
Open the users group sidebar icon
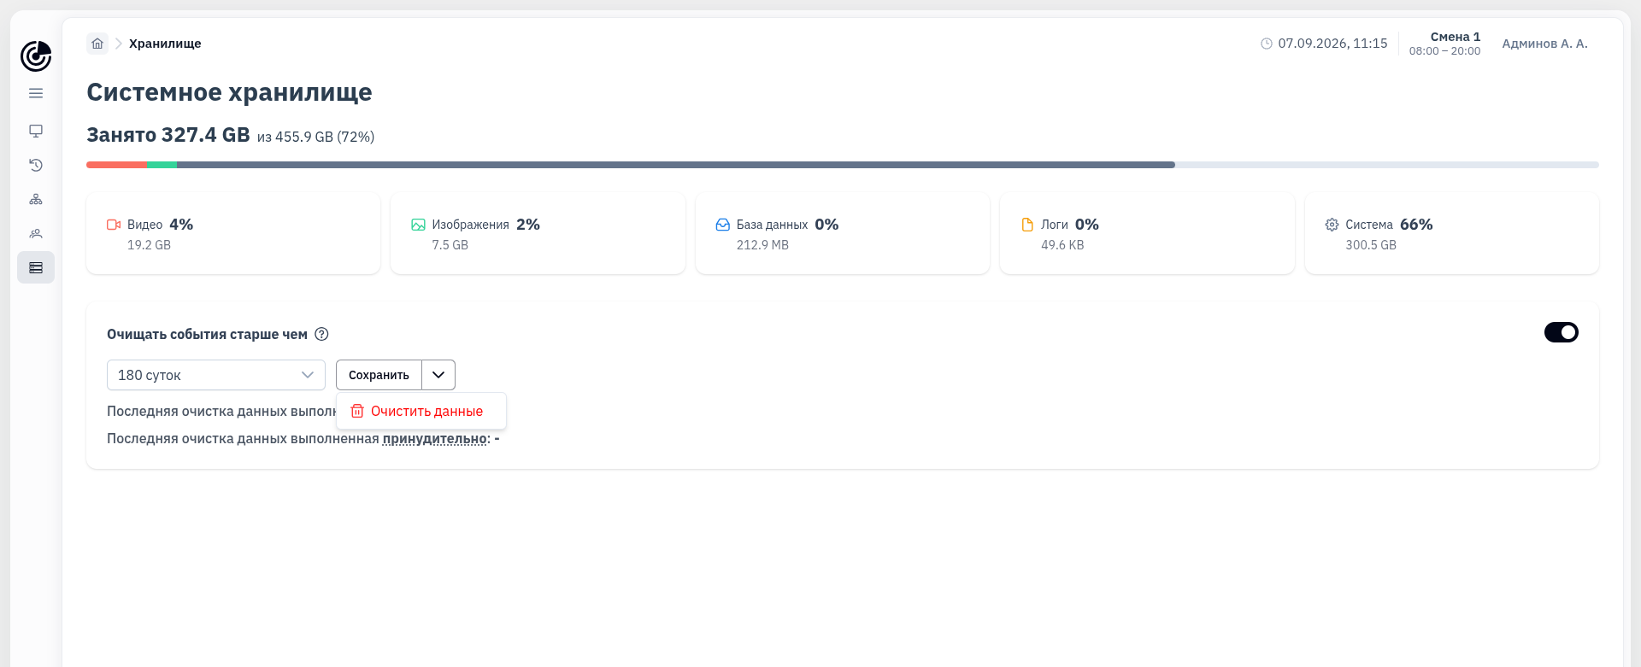(x=36, y=233)
